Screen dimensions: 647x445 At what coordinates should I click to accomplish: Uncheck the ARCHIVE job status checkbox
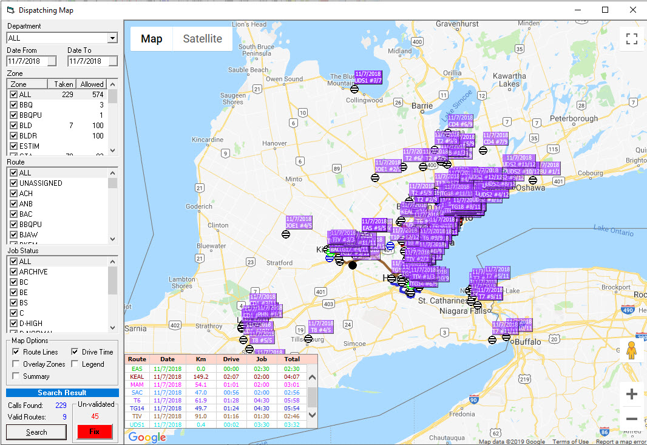pos(13,271)
